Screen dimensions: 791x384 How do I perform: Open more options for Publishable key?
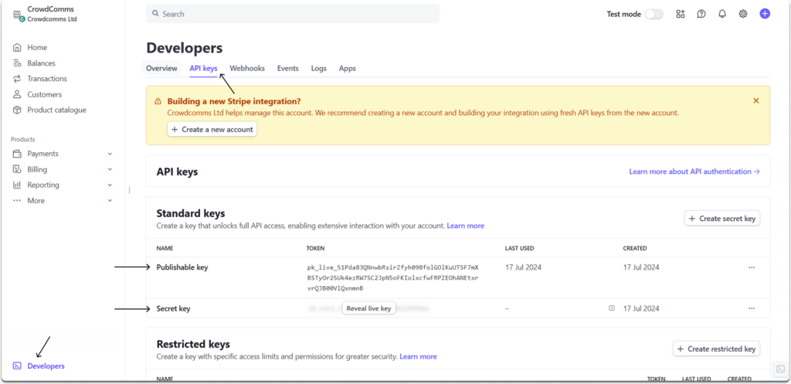pyautogui.click(x=751, y=267)
